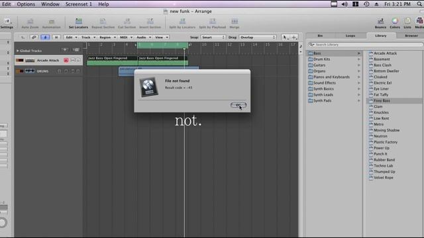Switch to the Browser tab
Image resolution: width=424 pixels, height=238 pixels.
(411, 36)
